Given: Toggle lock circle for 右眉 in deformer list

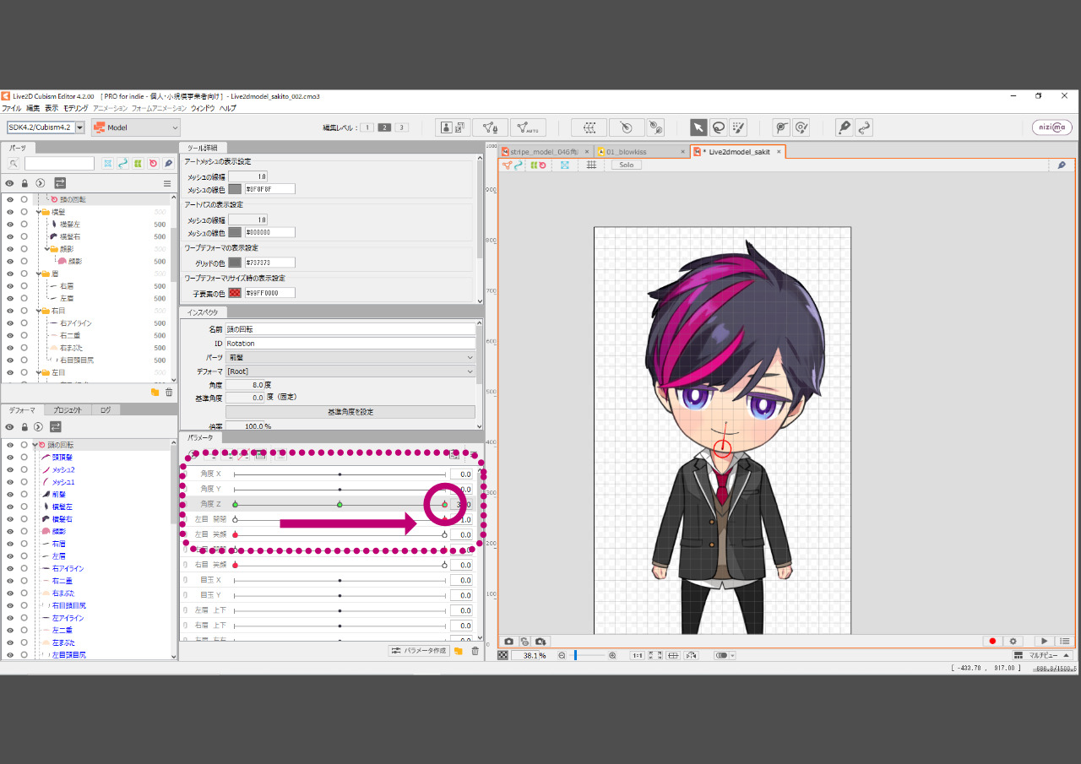Looking at the screenshot, I should coord(24,544).
